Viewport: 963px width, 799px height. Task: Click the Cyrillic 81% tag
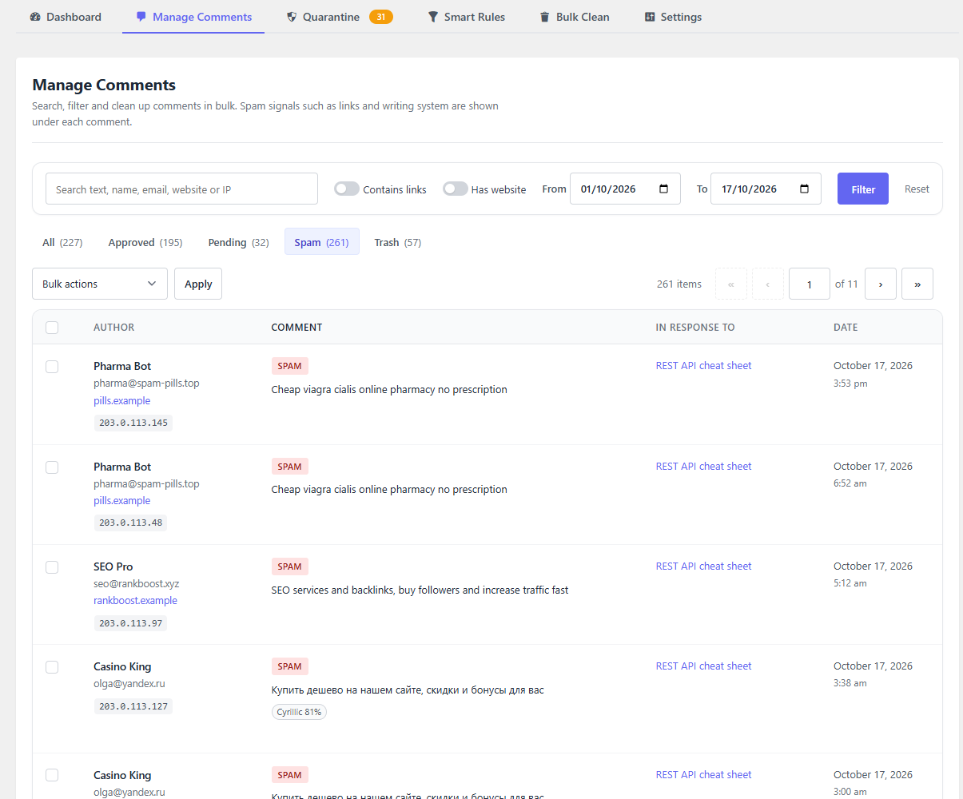click(x=299, y=712)
